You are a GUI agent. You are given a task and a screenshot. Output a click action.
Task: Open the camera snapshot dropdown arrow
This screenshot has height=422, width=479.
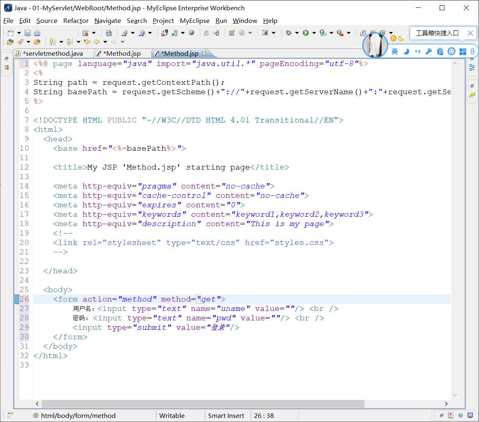click(x=273, y=33)
